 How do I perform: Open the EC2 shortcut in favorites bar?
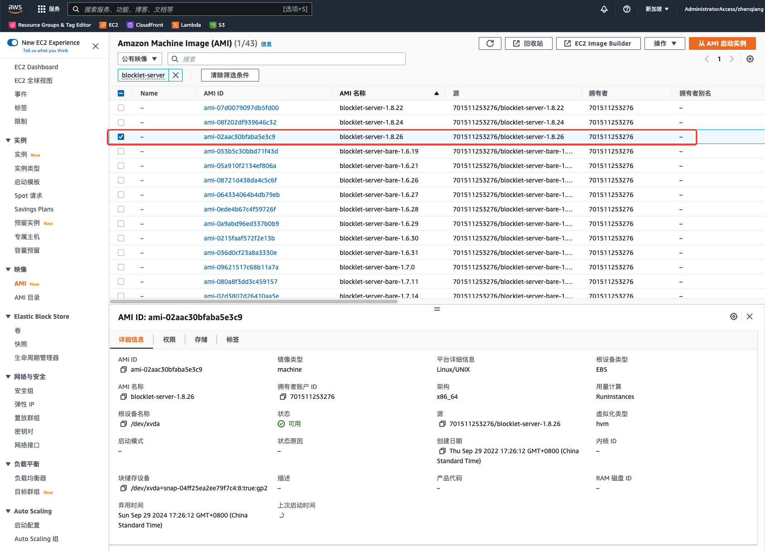(x=109, y=25)
